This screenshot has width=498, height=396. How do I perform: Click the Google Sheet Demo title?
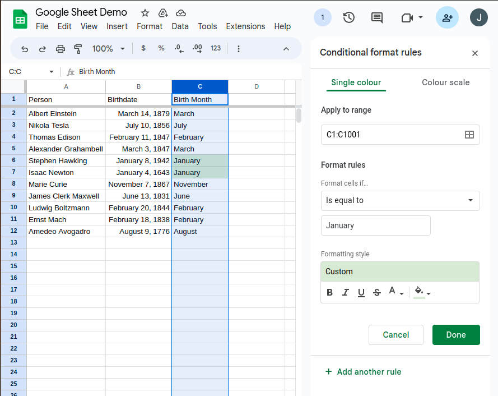[81, 12]
